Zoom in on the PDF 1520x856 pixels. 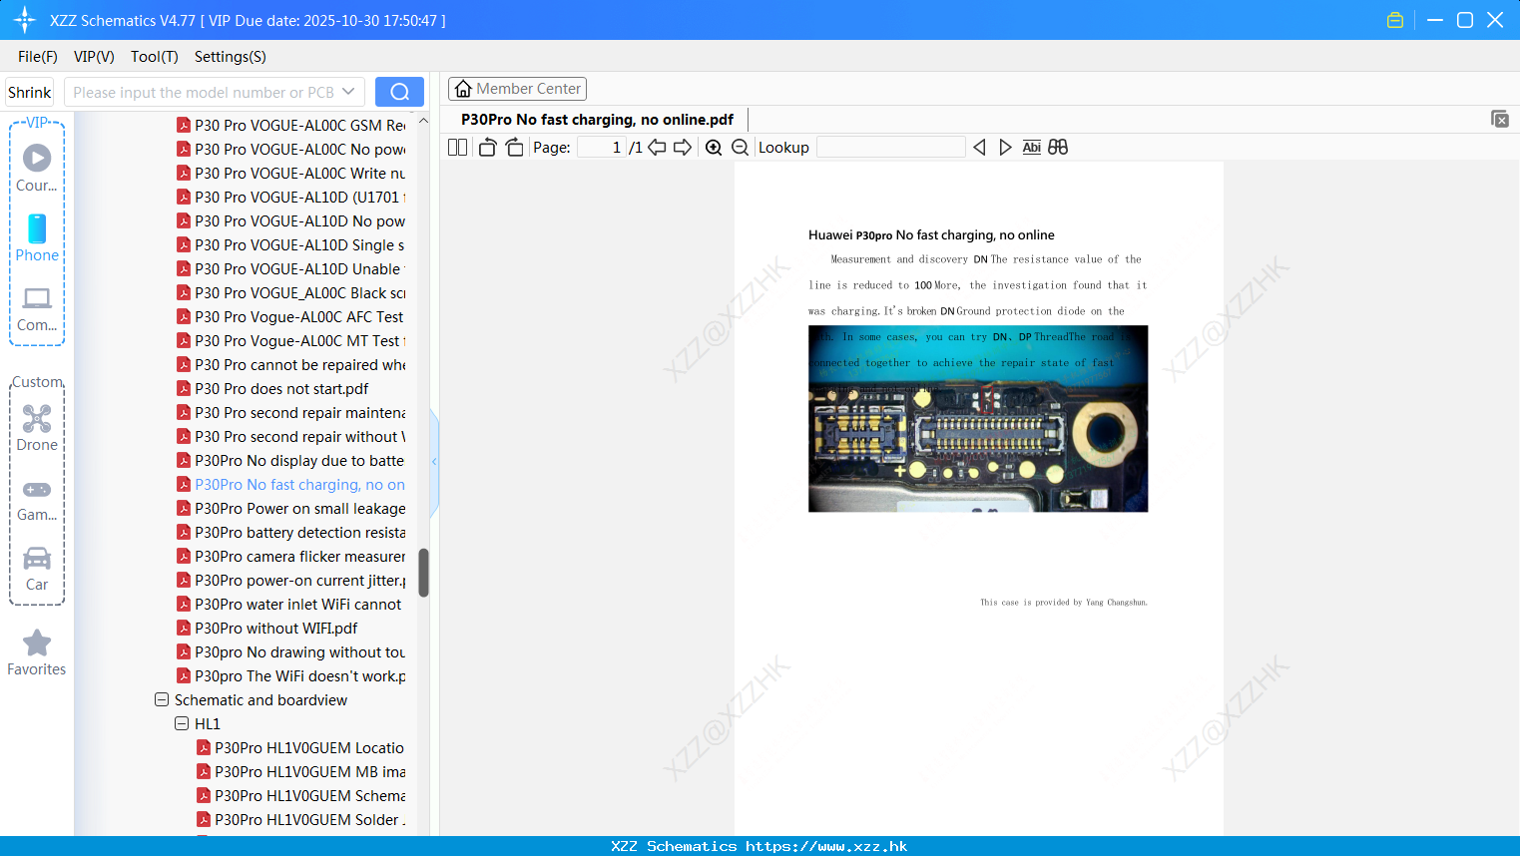pyautogui.click(x=714, y=148)
